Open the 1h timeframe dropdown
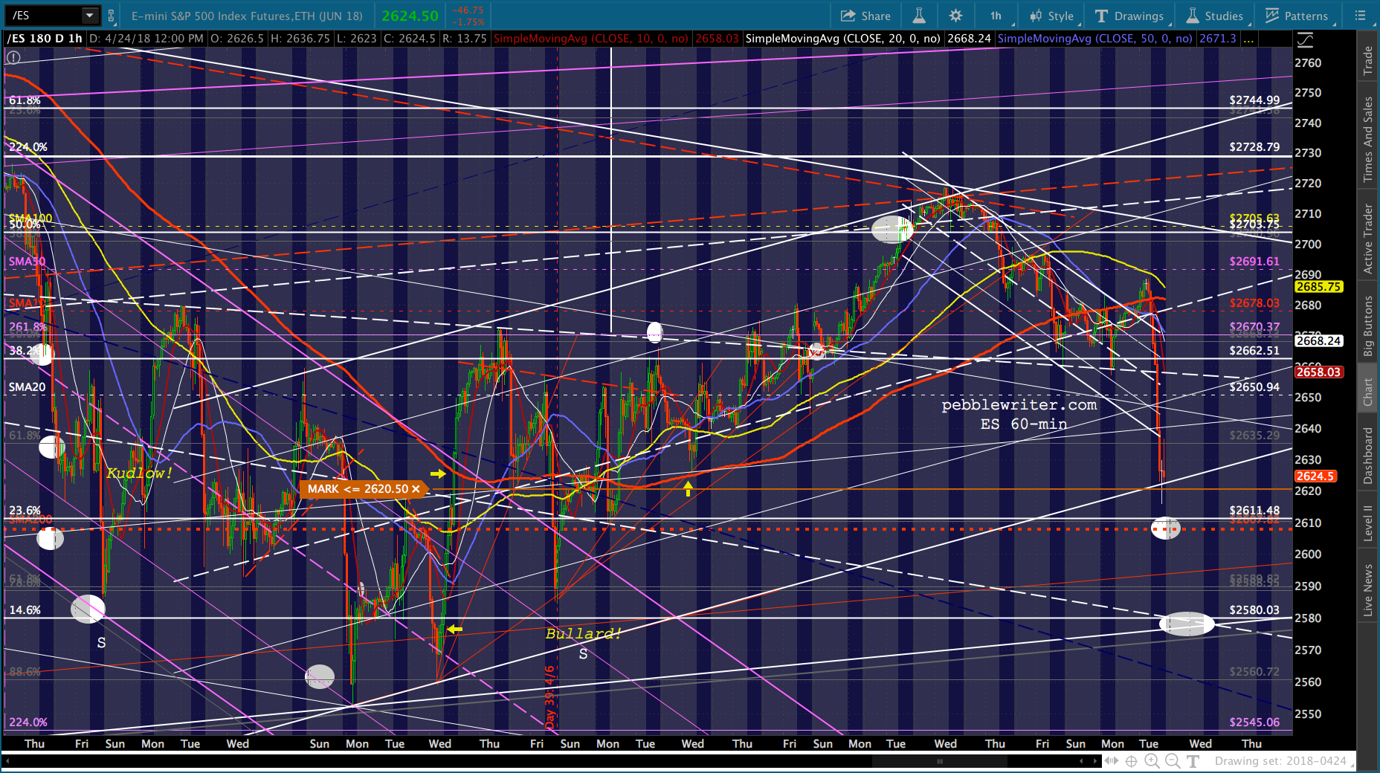1380x773 pixels. tap(996, 16)
